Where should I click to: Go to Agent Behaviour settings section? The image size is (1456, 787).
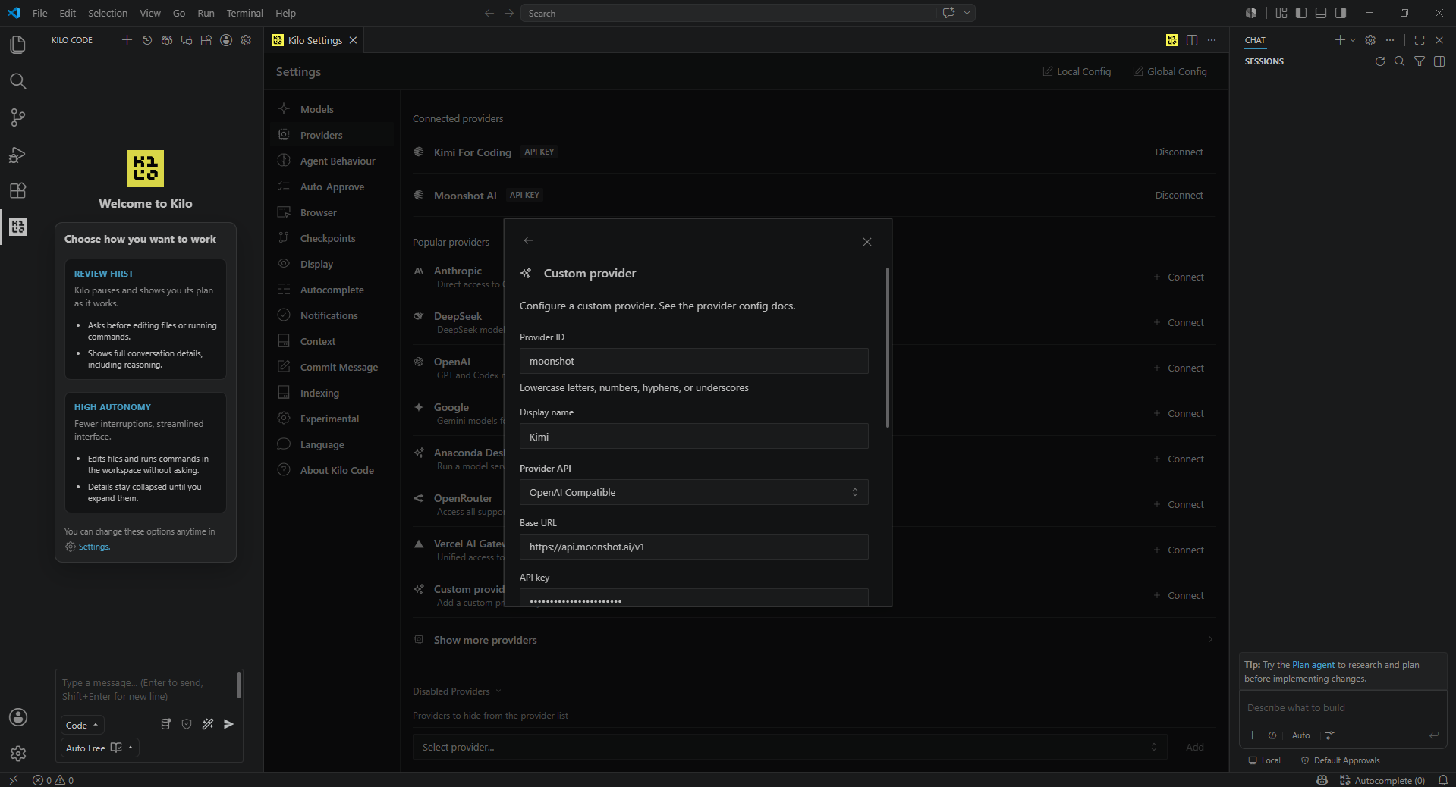(x=332, y=161)
